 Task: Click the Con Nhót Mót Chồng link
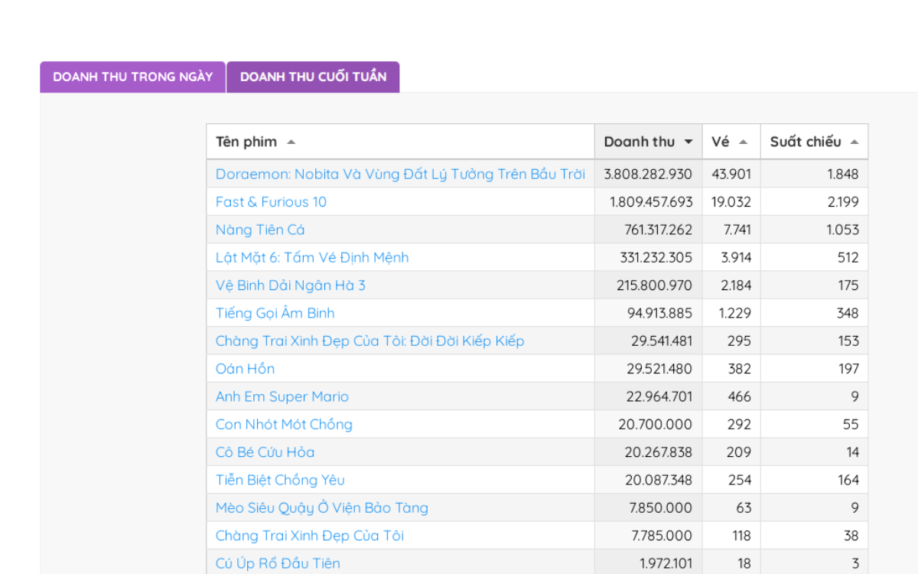284,424
